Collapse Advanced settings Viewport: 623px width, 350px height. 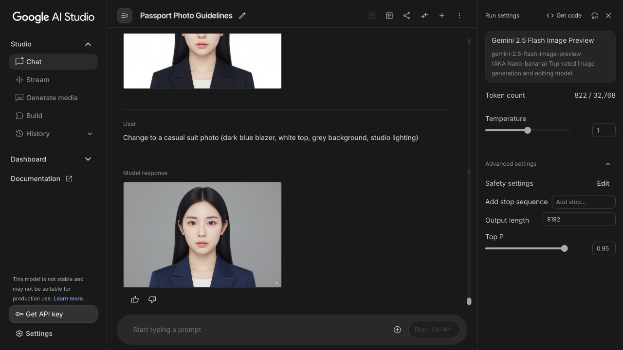[608, 164]
